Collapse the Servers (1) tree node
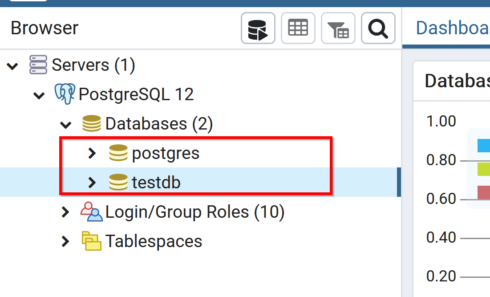The width and height of the screenshot is (490, 297). point(12,66)
